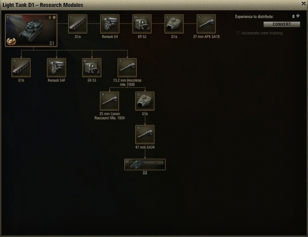This screenshot has width=308, height=237.
Task: Click the 13.2 mm Hotchkiss gun icon
Action: click(x=127, y=68)
